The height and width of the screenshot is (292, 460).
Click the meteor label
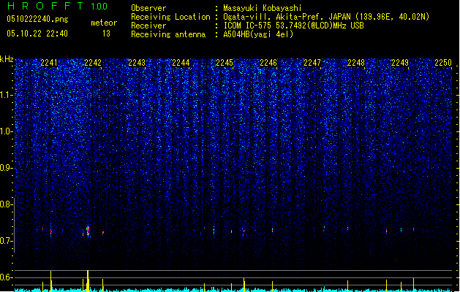coord(104,23)
